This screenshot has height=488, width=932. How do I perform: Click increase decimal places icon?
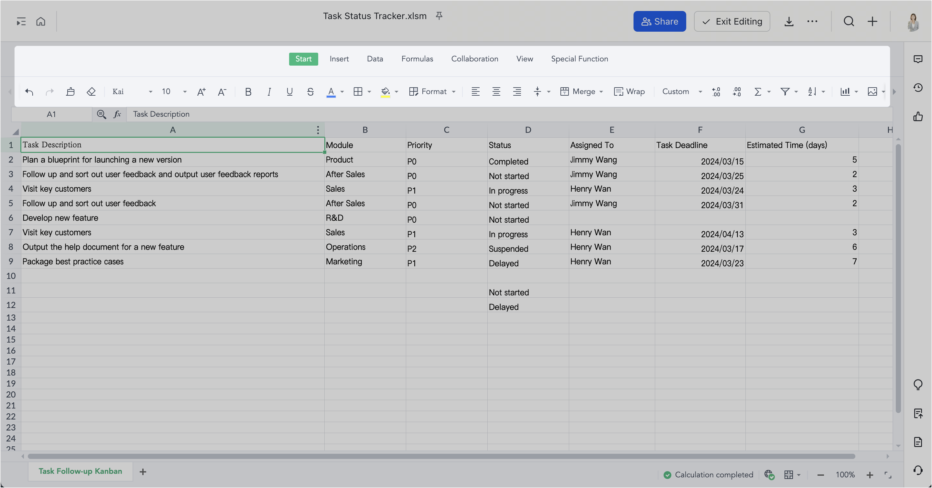pos(716,92)
